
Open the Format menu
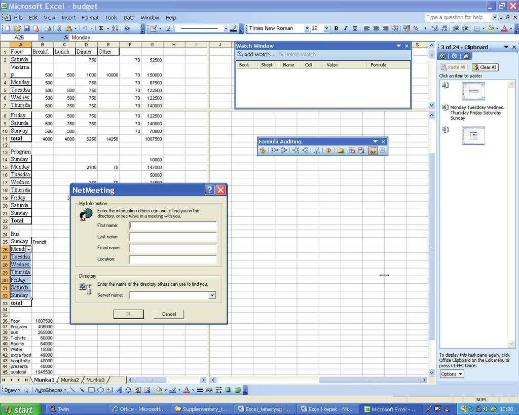pos(90,18)
